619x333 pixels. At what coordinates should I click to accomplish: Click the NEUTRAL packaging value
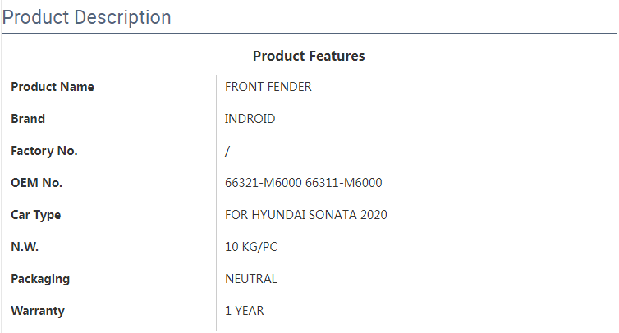pos(251,279)
